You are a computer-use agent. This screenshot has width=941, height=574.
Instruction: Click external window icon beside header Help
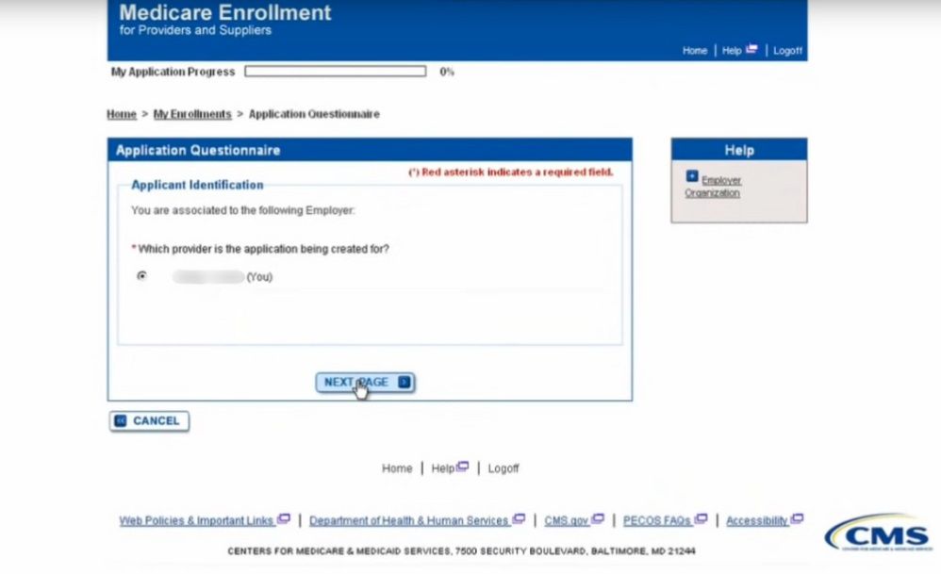tap(751, 49)
